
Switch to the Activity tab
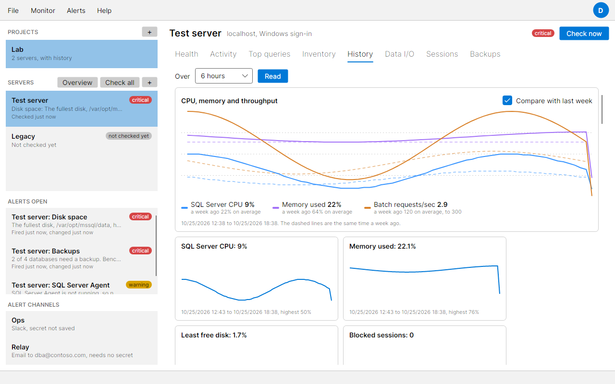coord(223,54)
